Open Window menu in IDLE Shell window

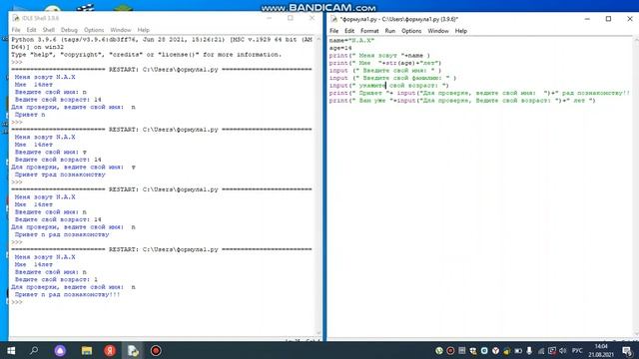pos(121,30)
